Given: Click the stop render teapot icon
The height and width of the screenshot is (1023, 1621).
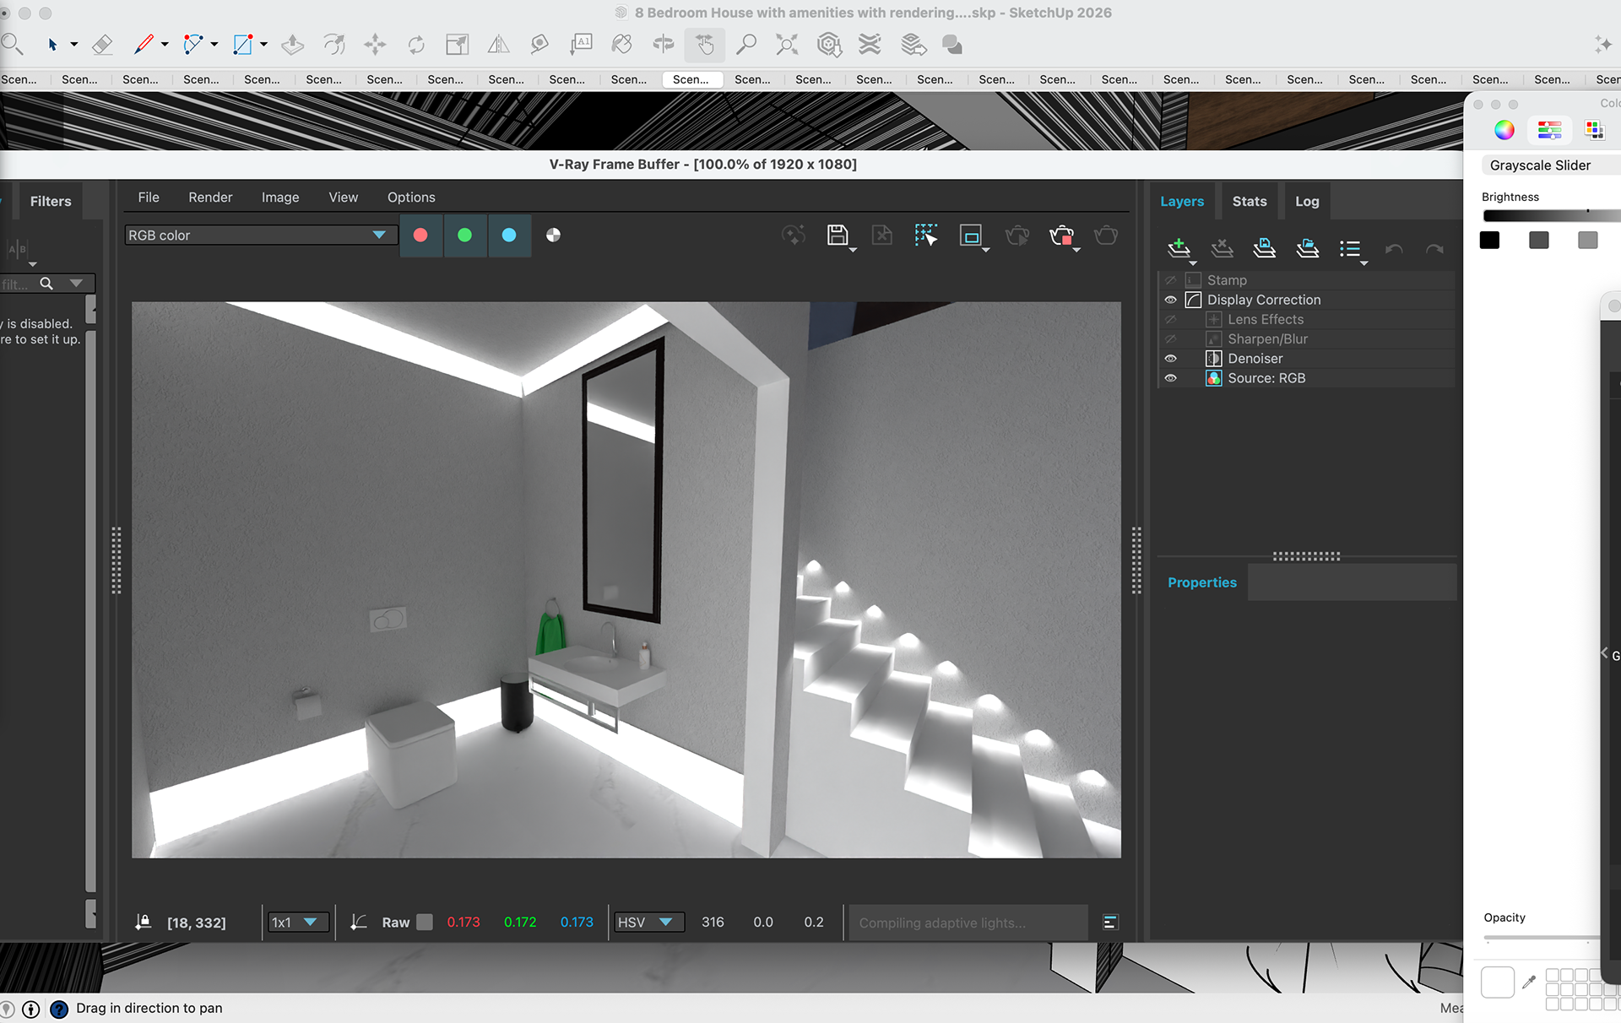Looking at the screenshot, I should (x=1061, y=235).
